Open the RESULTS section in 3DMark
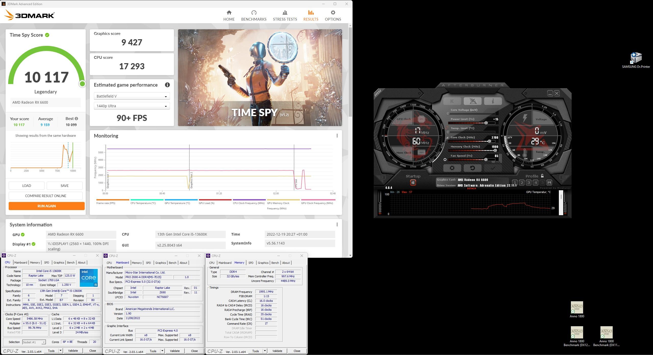Viewport: 653px width, 355px height. click(x=311, y=16)
